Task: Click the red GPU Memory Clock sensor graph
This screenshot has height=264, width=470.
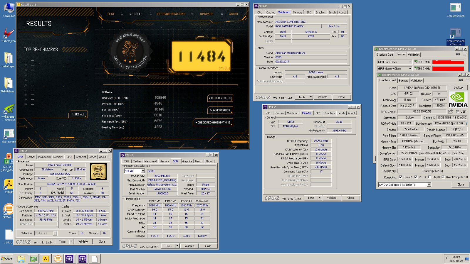Action: point(448,69)
